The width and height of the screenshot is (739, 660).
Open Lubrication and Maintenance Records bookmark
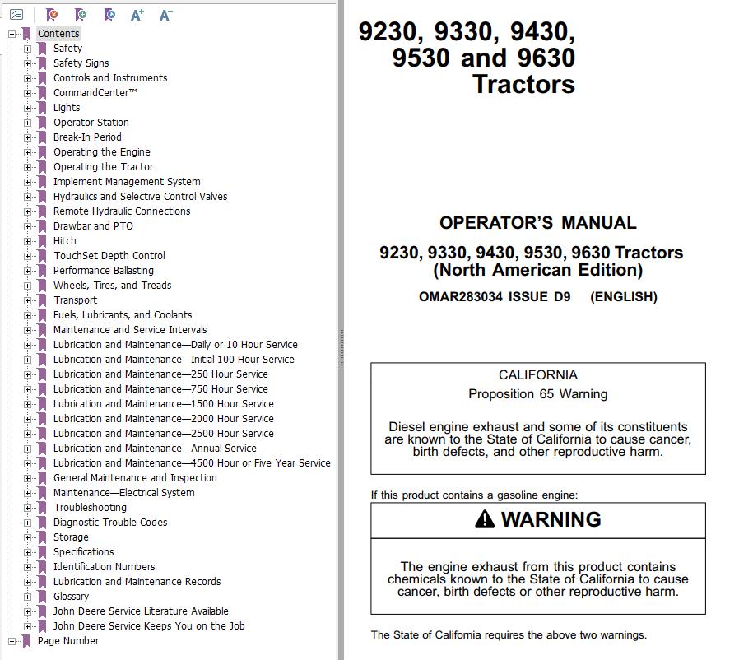137,582
